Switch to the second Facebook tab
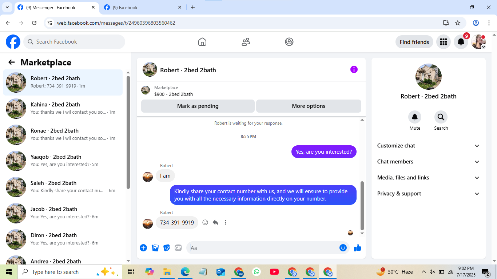Image resolution: width=497 pixels, height=279 pixels. click(x=143, y=8)
